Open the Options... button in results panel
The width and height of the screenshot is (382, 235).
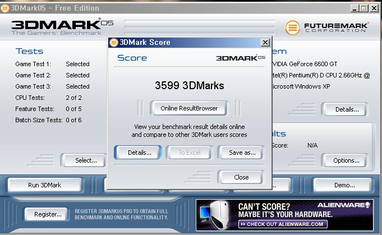346,160
